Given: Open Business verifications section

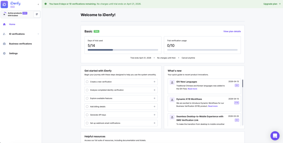Looking at the screenshot, I should click(21, 44).
